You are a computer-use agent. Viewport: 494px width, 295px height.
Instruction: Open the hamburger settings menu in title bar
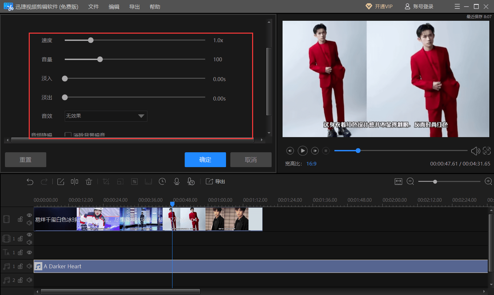(457, 7)
